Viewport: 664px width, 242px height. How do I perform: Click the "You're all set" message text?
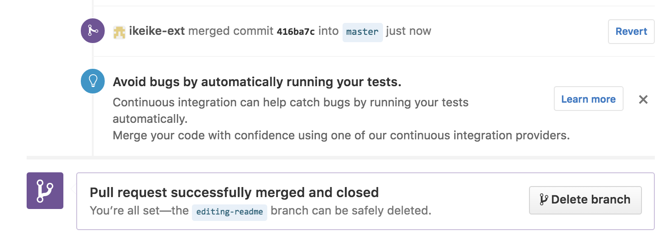260,211
